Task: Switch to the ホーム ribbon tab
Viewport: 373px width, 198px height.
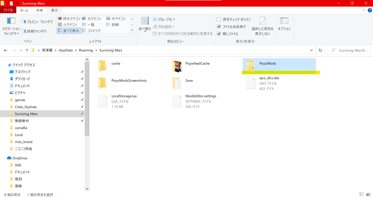Action: 24,10
